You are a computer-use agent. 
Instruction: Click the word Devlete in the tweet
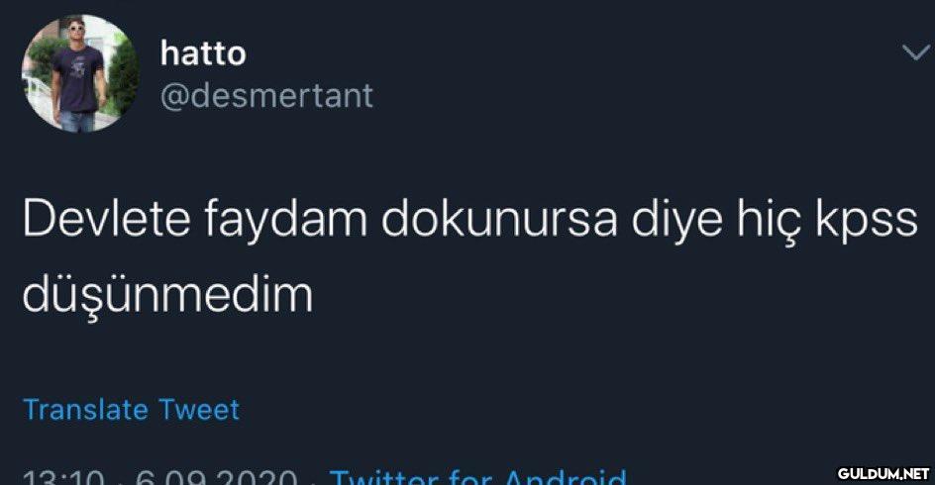(x=107, y=220)
